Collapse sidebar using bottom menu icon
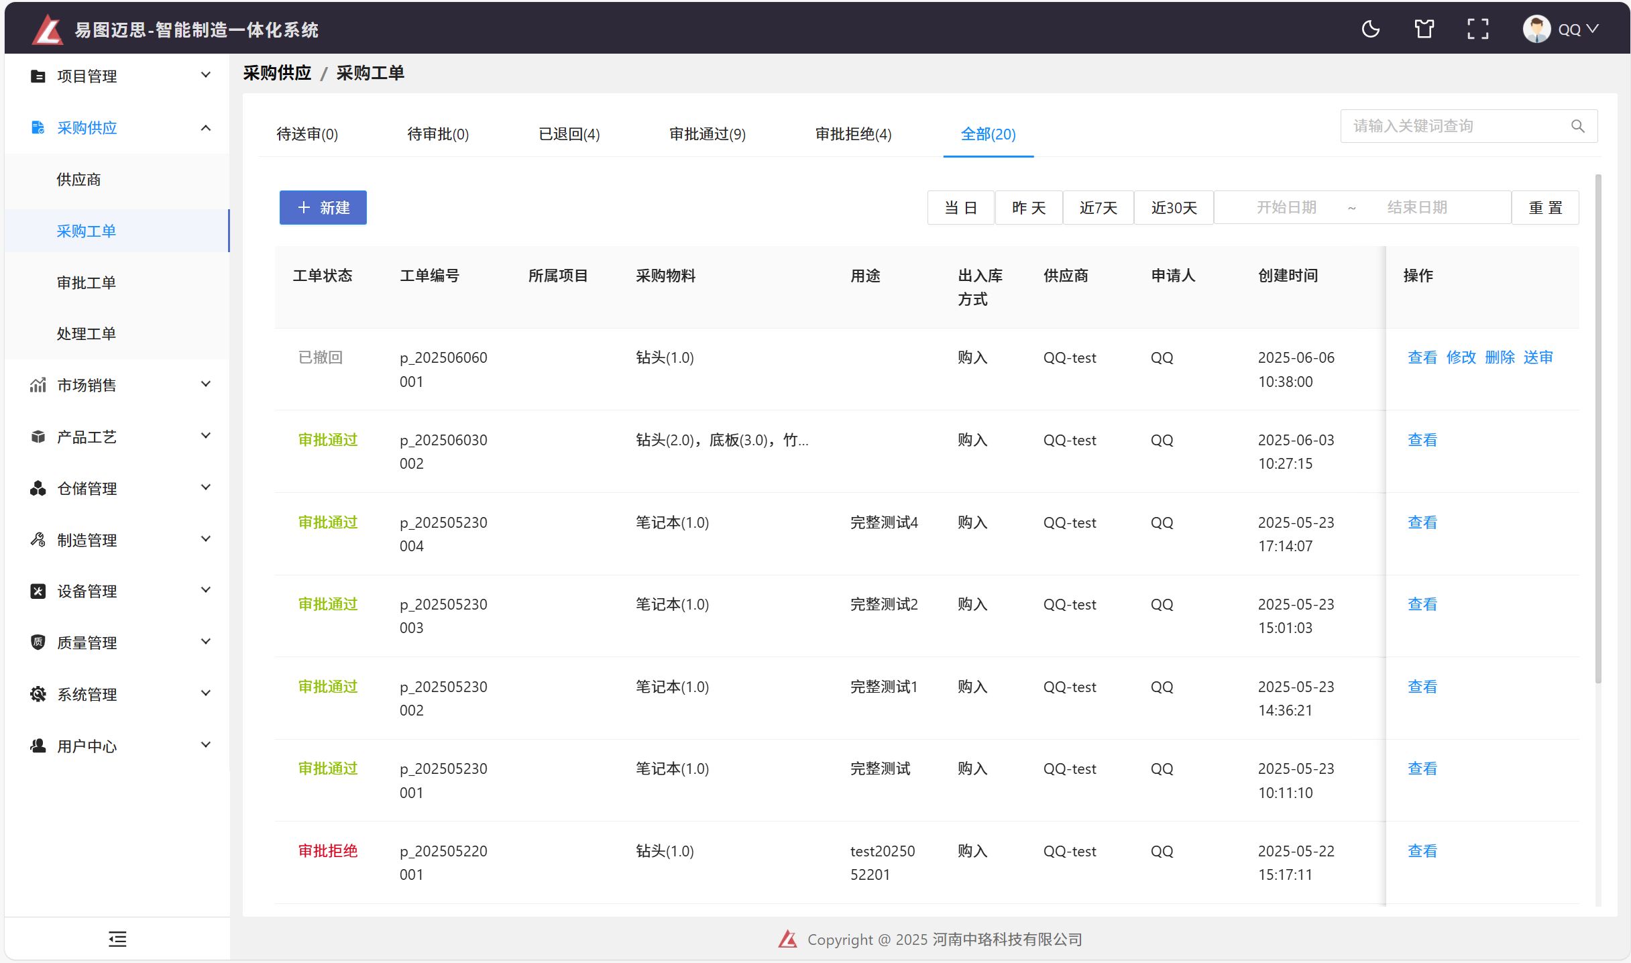Viewport: 1631px width, 963px height. [x=117, y=939]
